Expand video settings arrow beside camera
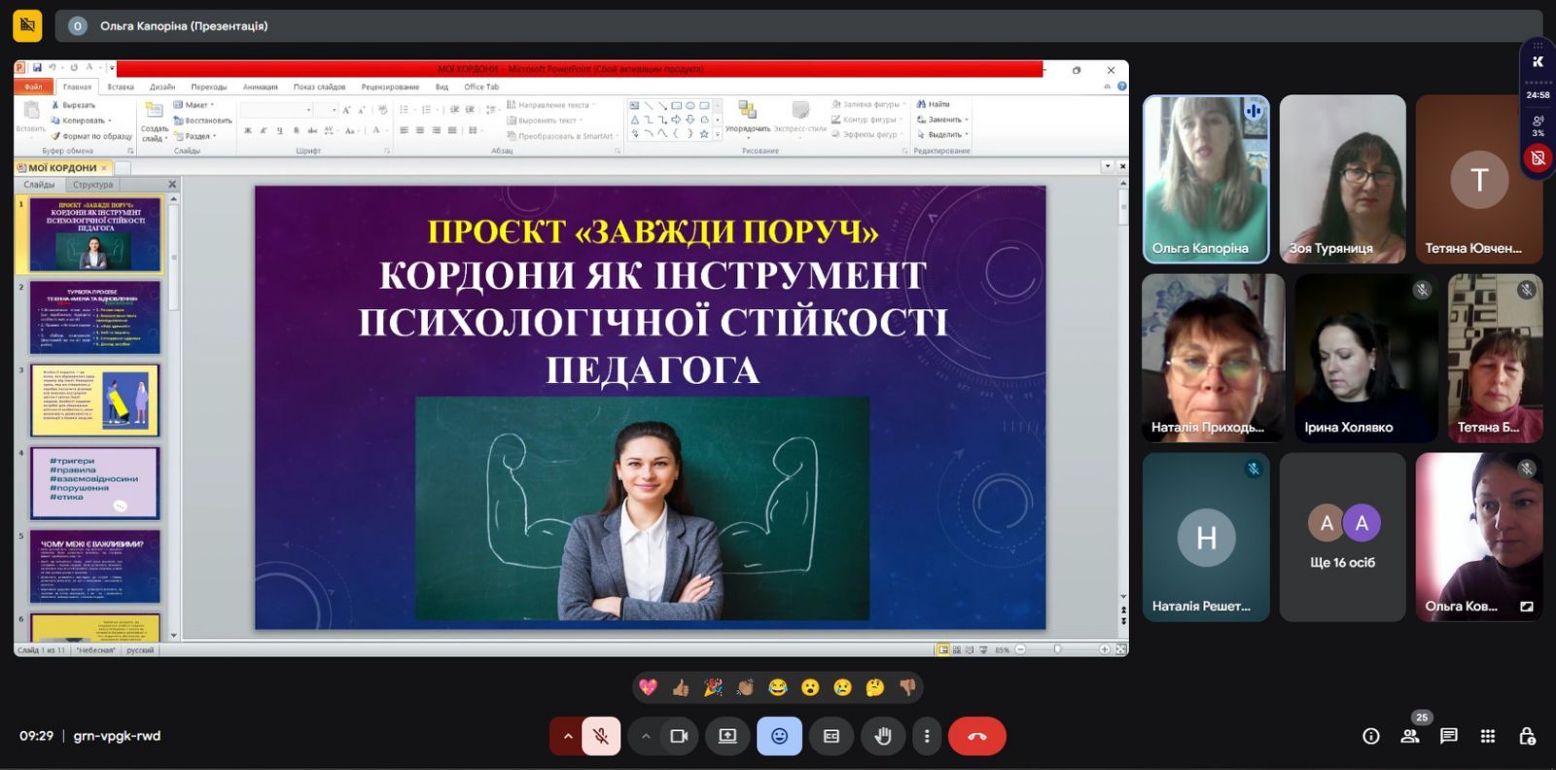The height and width of the screenshot is (770, 1556). 645,736
